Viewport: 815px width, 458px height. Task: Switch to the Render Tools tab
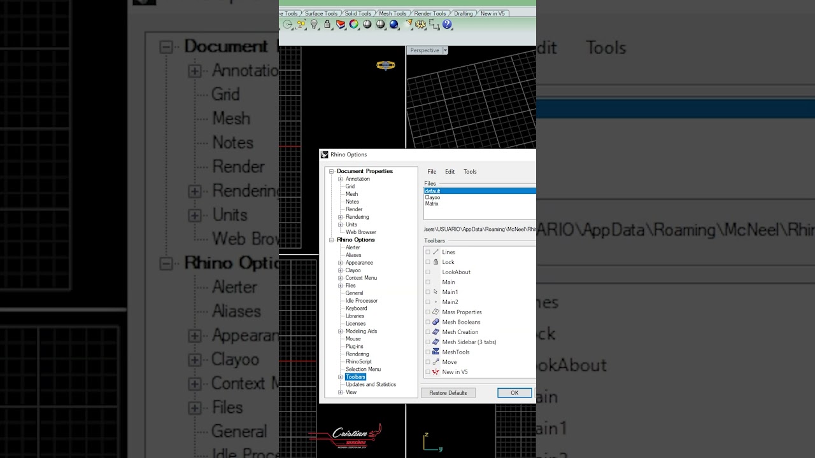click(x=430, y=13)
